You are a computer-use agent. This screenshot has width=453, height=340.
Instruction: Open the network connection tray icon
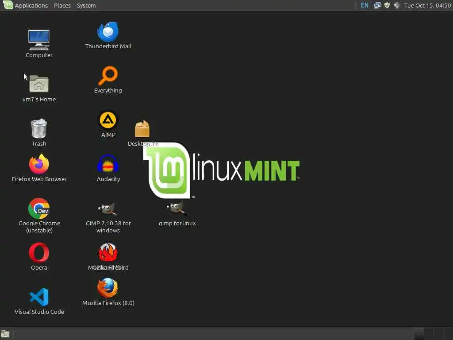[x=377, y=5]
